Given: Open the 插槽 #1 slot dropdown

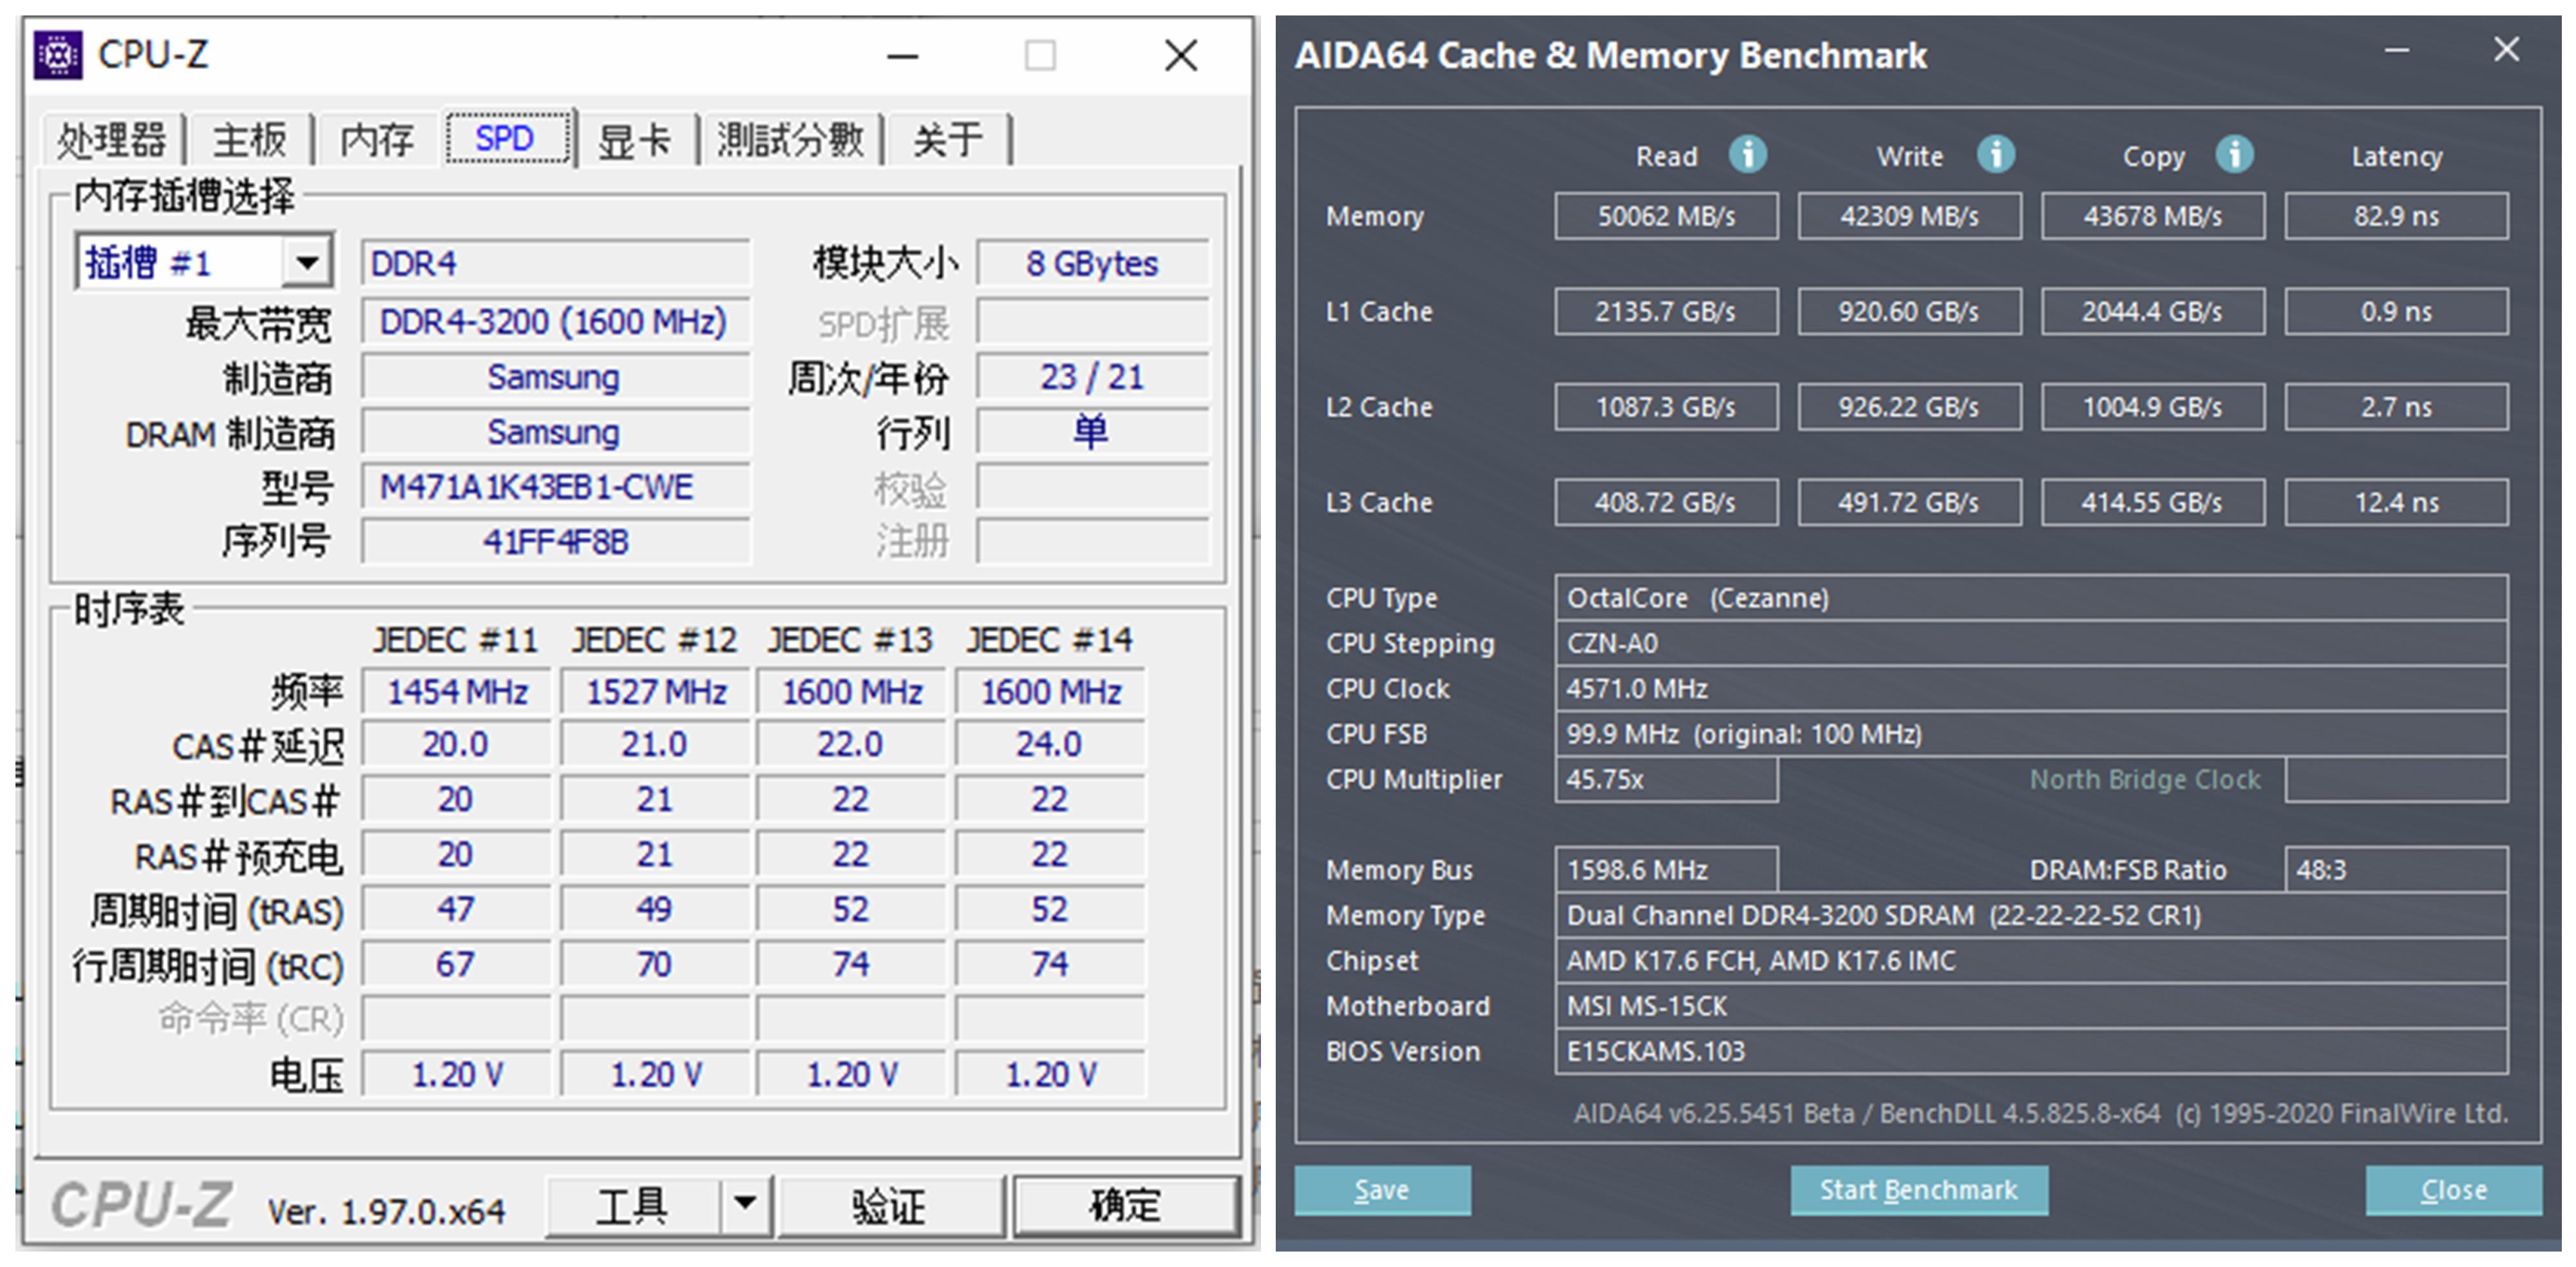Looking at the screenshot, I should click(307, 263).
